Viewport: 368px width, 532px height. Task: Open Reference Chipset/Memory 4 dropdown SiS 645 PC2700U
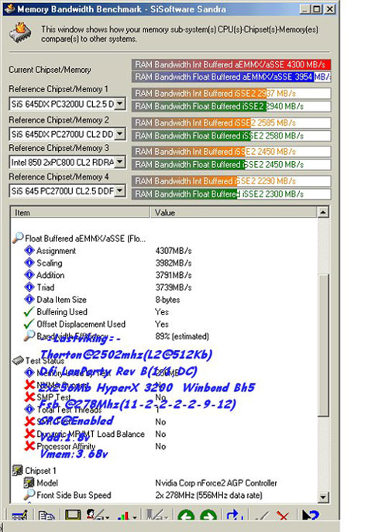[120, 191]
